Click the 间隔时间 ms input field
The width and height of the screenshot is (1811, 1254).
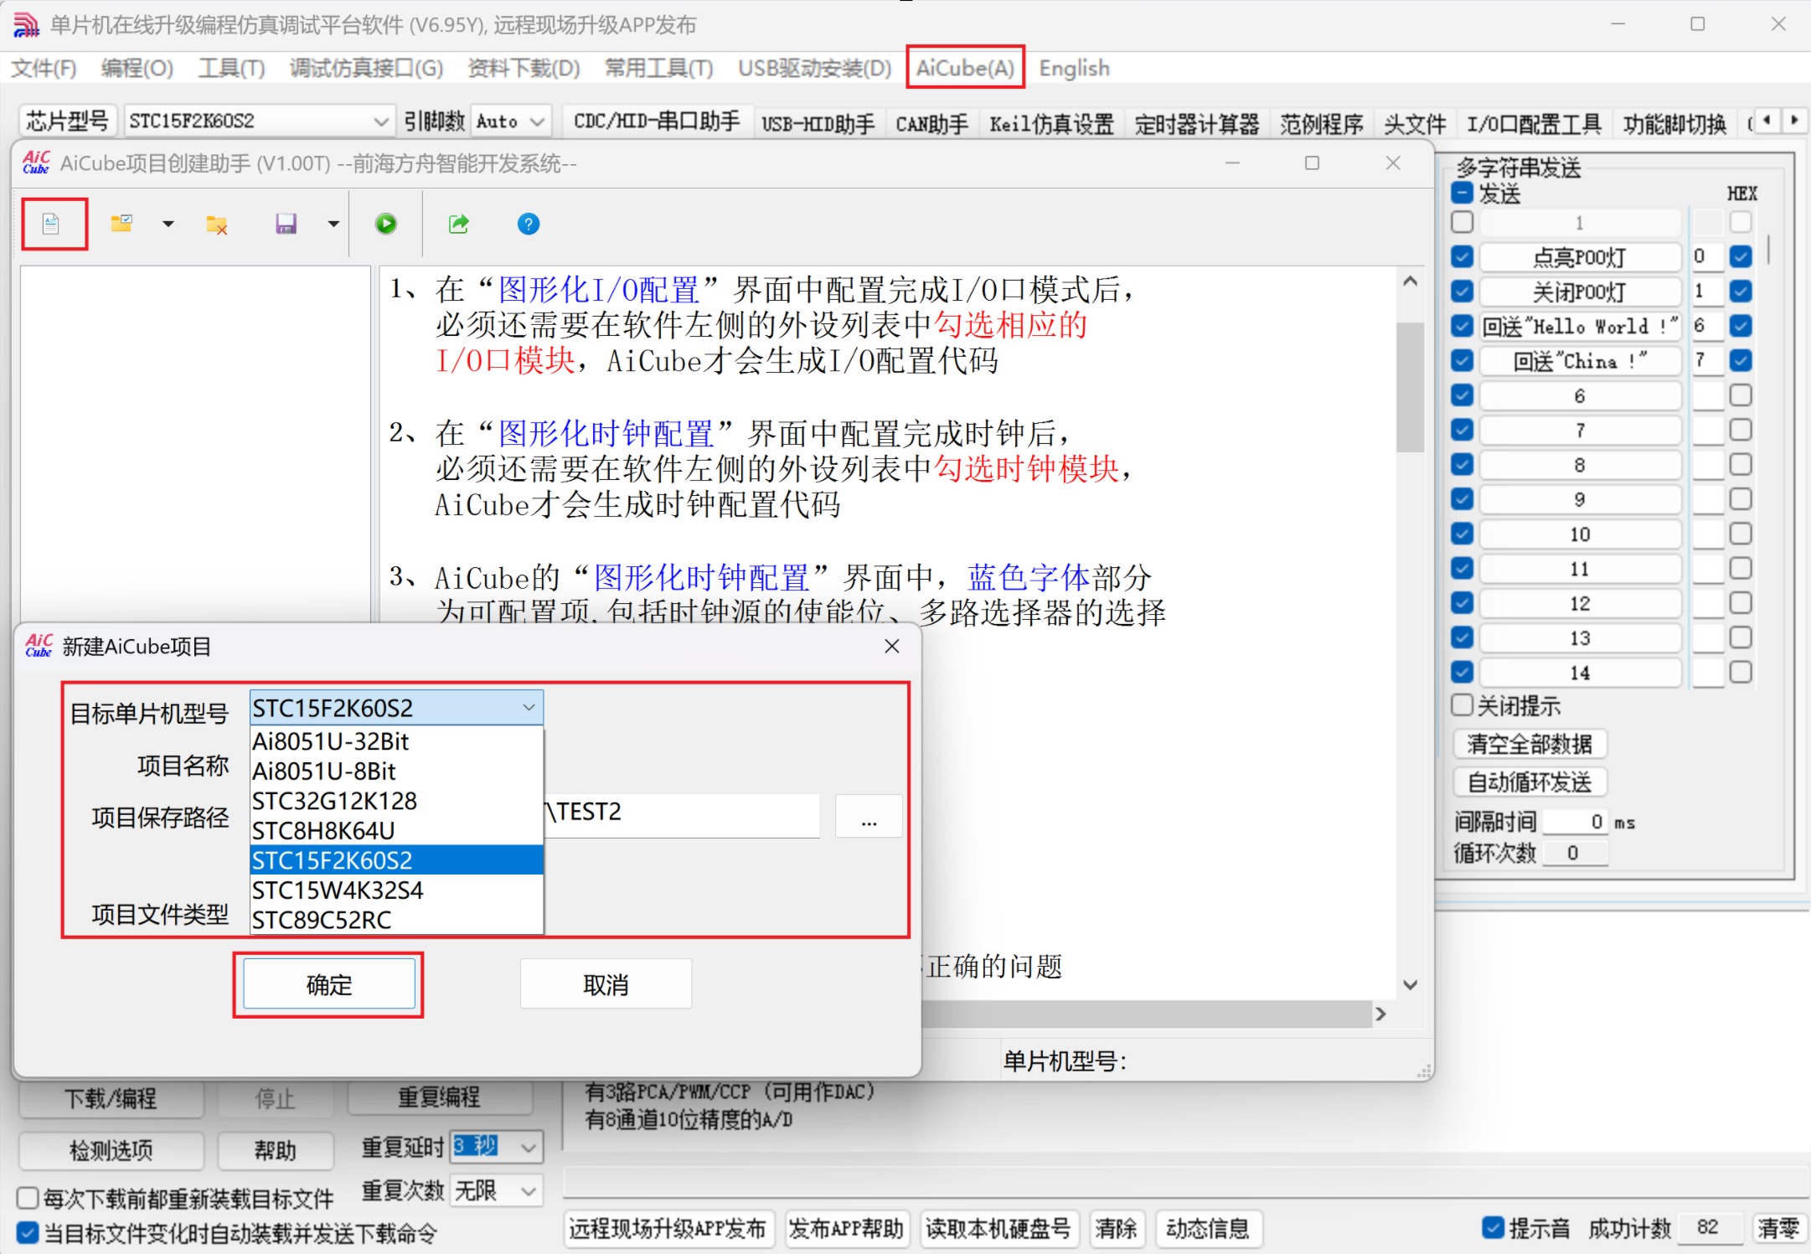(x=1575, y=823)
